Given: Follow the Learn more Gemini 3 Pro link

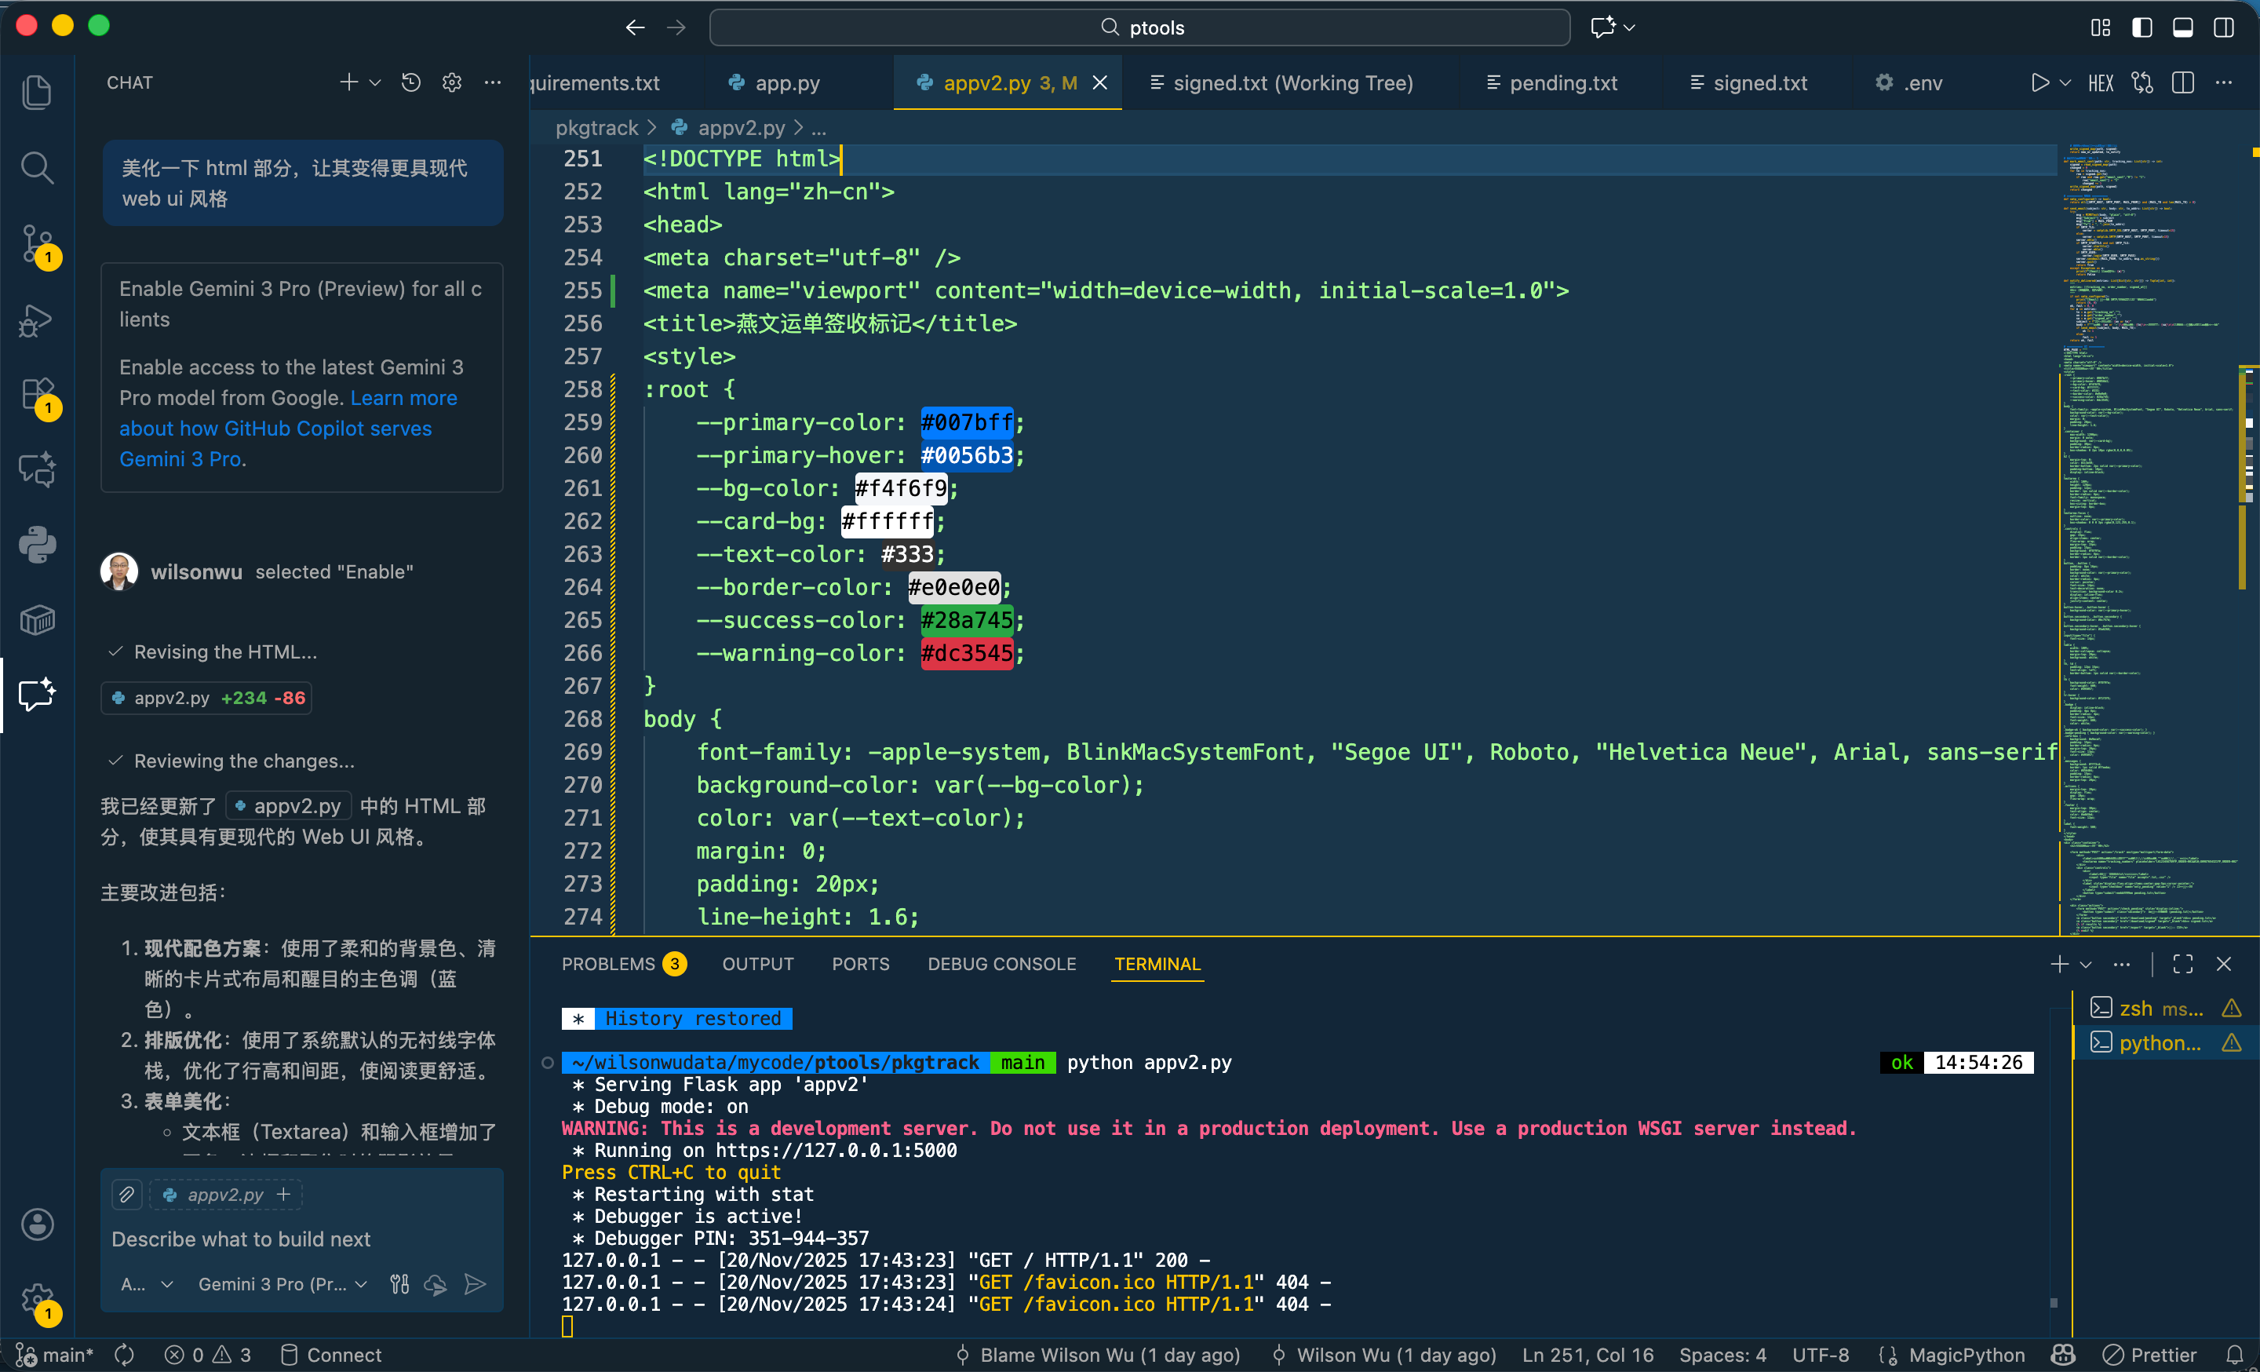Looking at the screenshot, I should pyautogui.click(x=403, y=398).
